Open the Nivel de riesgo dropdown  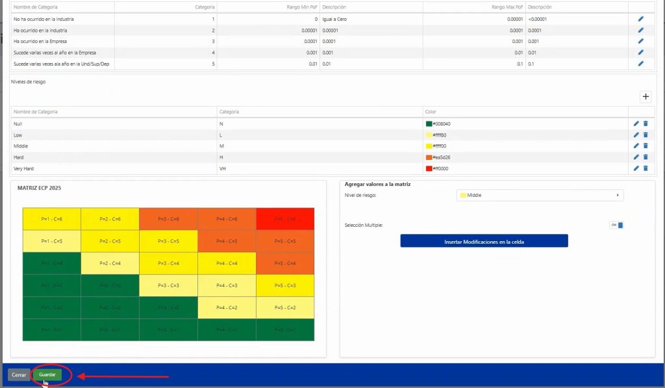pyautogui.click(x=540, y=195)
